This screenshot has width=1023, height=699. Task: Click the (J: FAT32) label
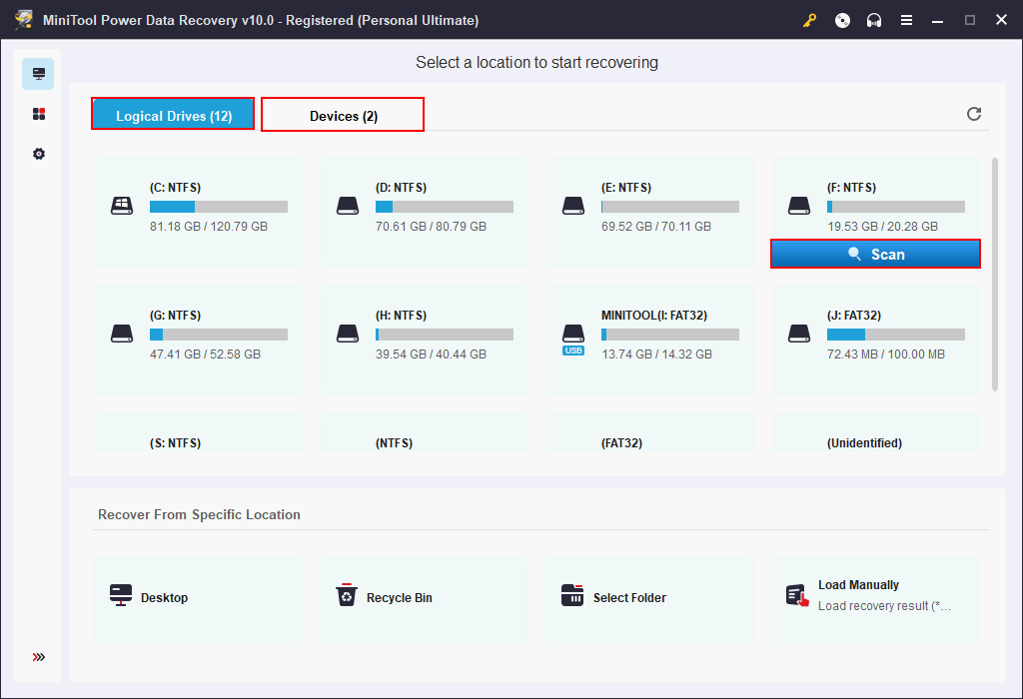(x=854, y=315)
